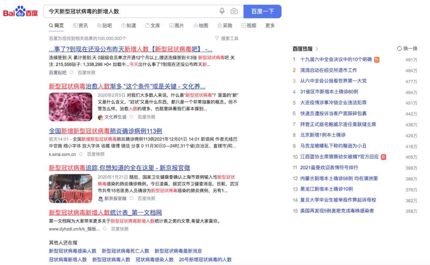Open 百度快照 of the 百度贴吧 result
430x265 pixels.
pos(87,73)
